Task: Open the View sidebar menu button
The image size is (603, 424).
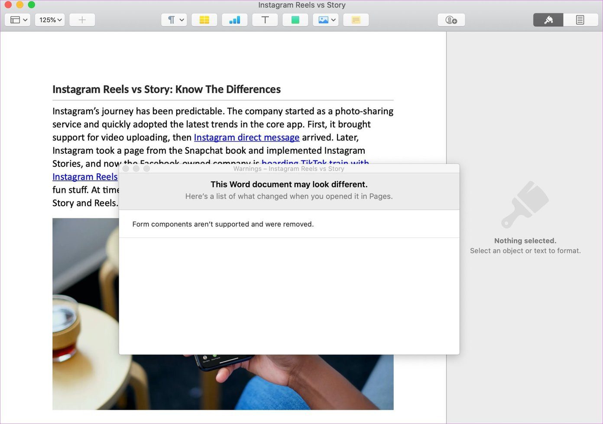Action: [x=17, y=20]
